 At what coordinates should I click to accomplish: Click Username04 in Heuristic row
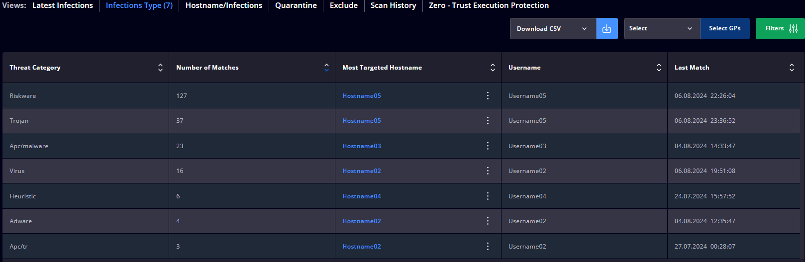point(527,196)
